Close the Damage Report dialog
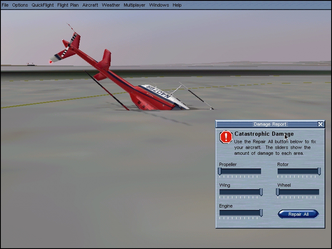 click(320, 124)
